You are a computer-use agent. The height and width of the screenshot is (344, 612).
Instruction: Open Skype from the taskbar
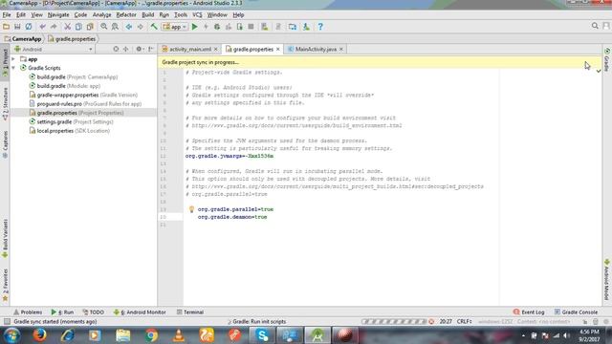pos(262,335)
